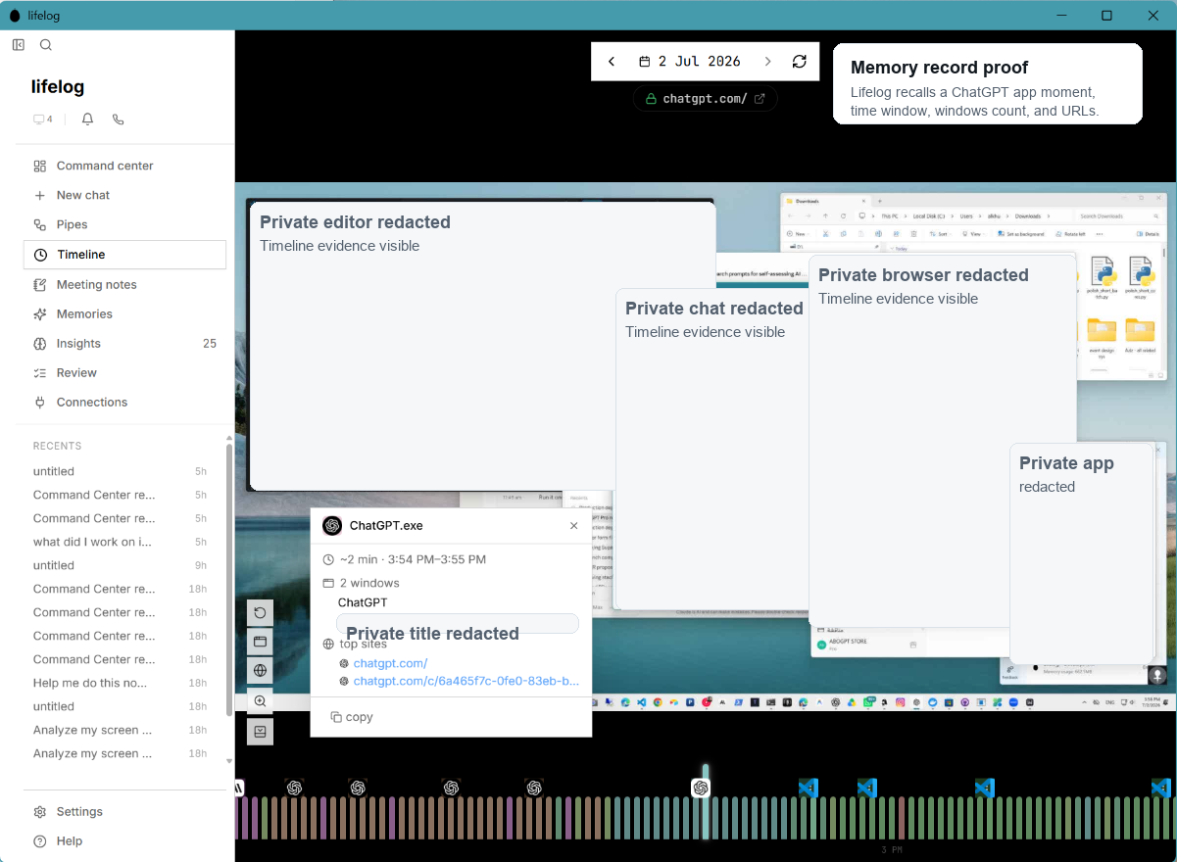Click the recents list scrollbar thumb
1177x862 pixels.
[229, 580]
